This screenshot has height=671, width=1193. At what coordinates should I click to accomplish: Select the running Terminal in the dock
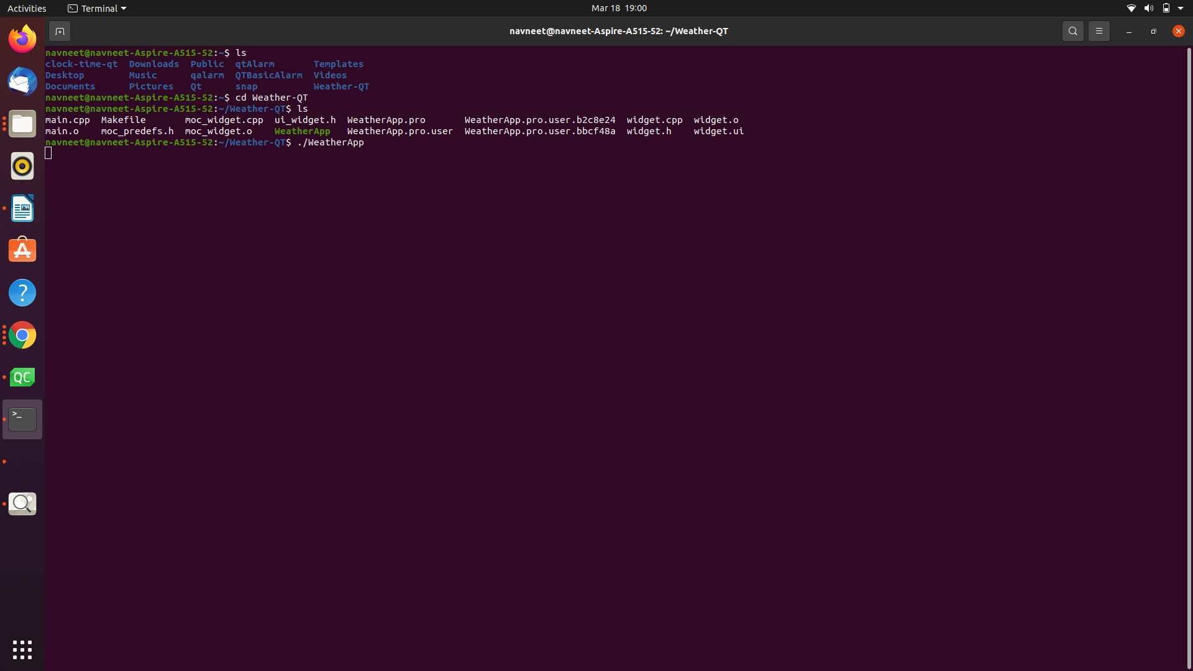click(22, 419)
